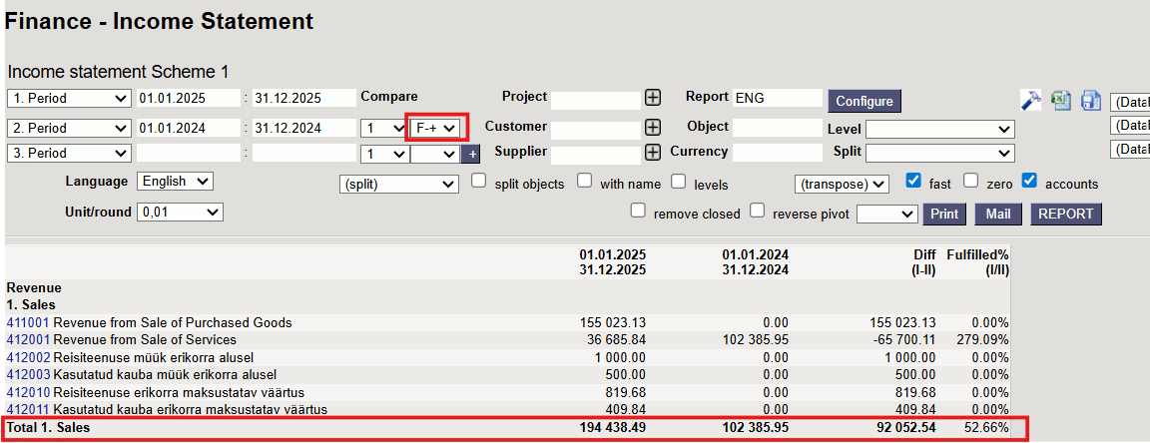Add another period with the blue plus button
Screen dimensions: 1150x443
[470, 154]
